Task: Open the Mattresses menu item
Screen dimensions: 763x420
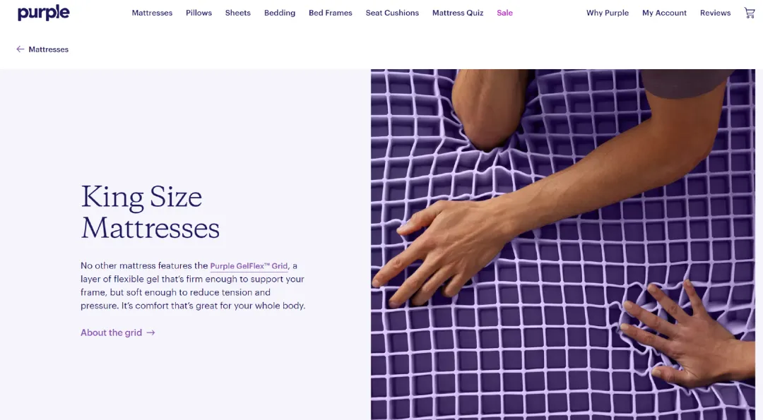Action: [152, 13]
